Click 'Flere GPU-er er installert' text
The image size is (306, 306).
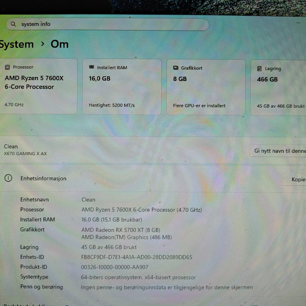click(x=199, y=106)
